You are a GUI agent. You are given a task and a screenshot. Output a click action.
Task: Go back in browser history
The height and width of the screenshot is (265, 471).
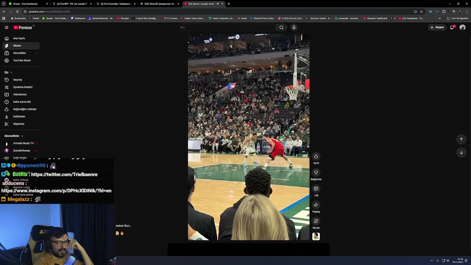coord(4,11)
